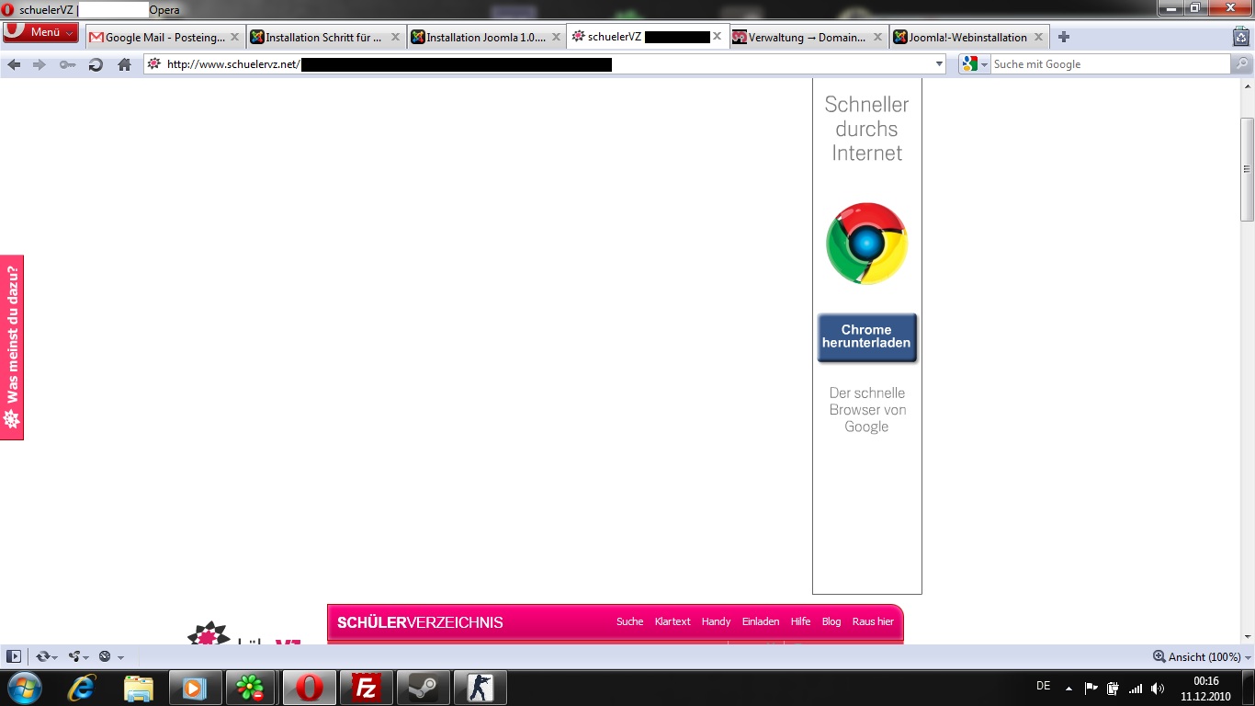
Task: Click the DE language indicator
Action: coord(1043,686)
